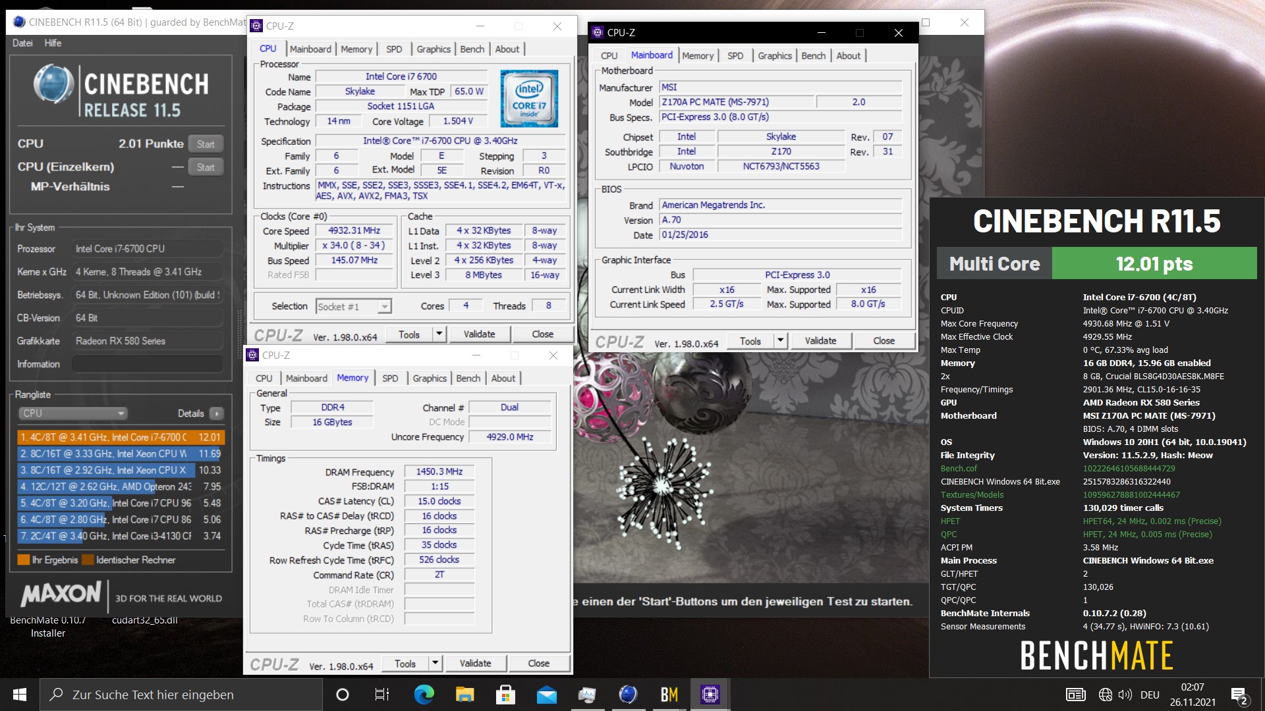1265x711 pixels.
Task: Click Close button in Mainboard CPU-Z window
Action: pos(884,341)
